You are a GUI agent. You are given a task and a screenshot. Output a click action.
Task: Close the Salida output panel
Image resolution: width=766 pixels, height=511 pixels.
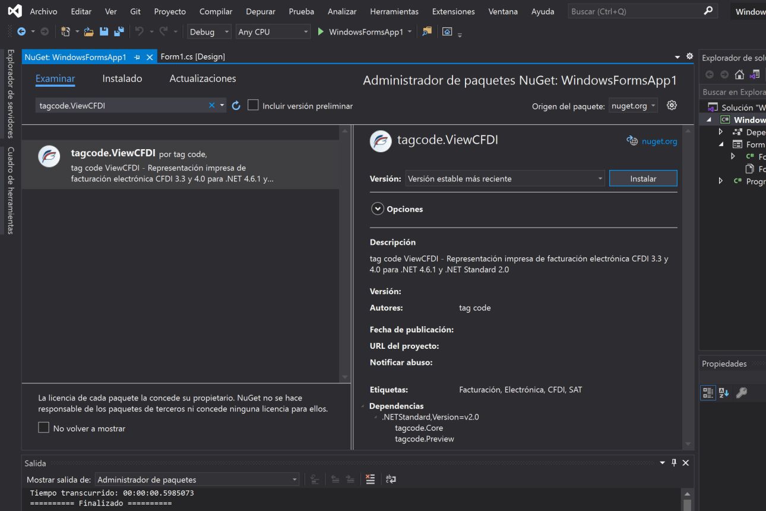pos(685,463)
